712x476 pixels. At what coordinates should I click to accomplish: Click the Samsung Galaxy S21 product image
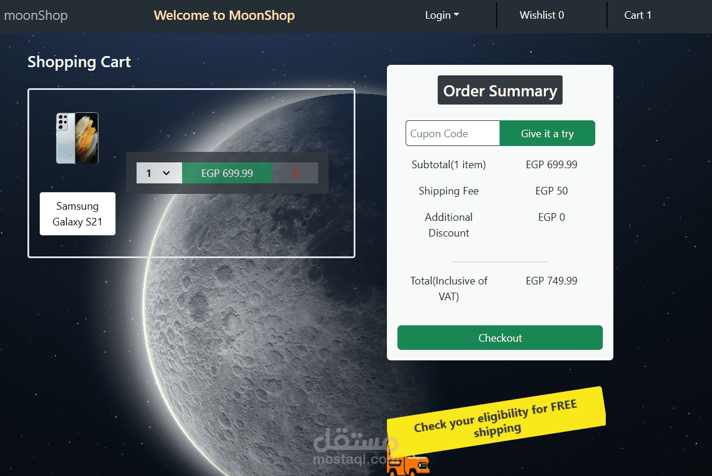point(77,138)
